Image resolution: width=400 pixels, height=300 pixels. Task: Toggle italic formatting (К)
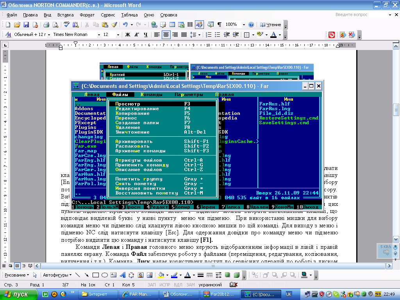click(x=137, y=35)
